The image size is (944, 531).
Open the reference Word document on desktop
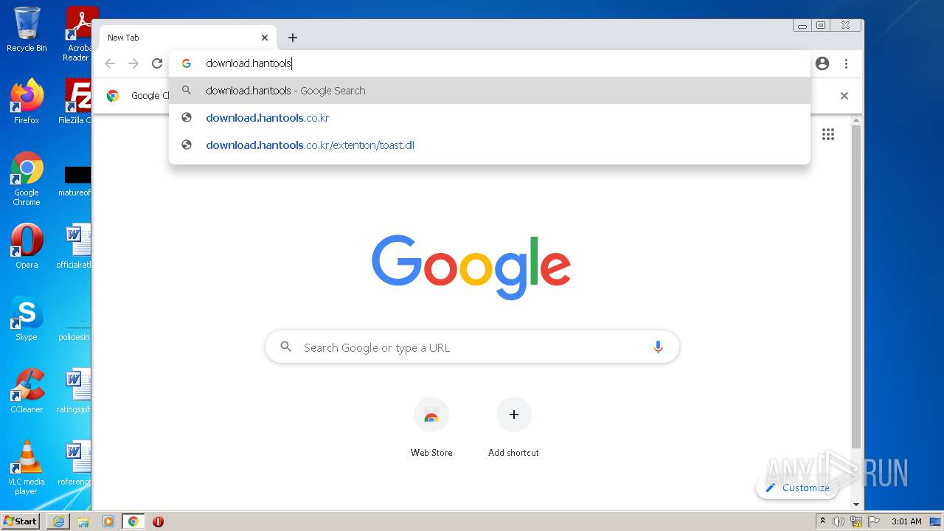pyautogui.click(x=74, y=462)
